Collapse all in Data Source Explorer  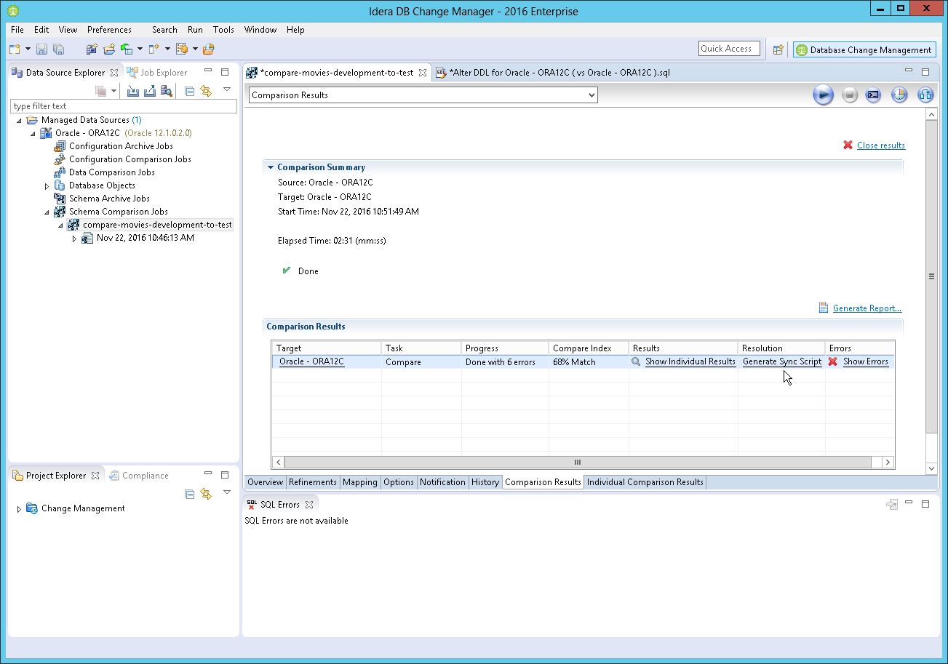[189, 91]
